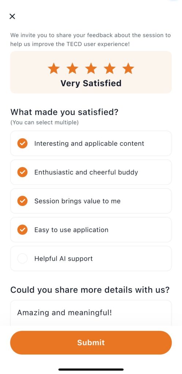Tap the Submit button
Screen dimensions: 182x374
[x=91, y=343]
